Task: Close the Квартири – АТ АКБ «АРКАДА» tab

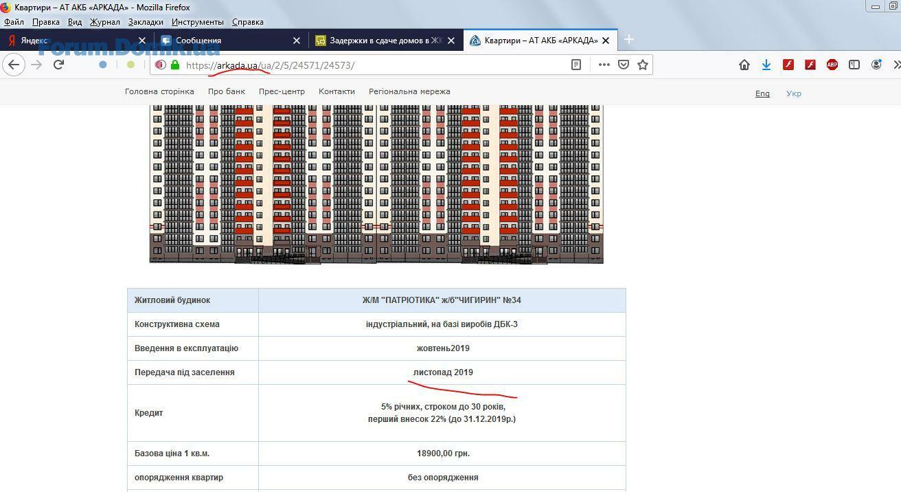Action: point(606,41)
